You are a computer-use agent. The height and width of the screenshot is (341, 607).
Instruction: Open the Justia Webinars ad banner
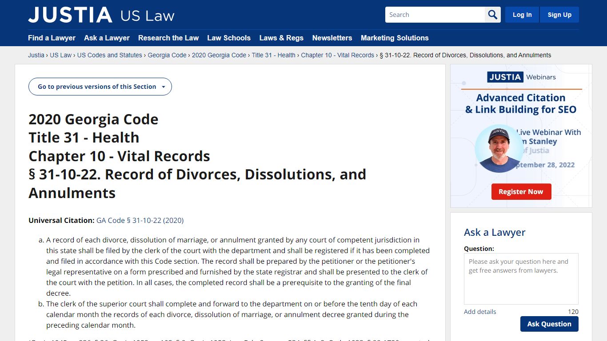(x=521, y=136)
